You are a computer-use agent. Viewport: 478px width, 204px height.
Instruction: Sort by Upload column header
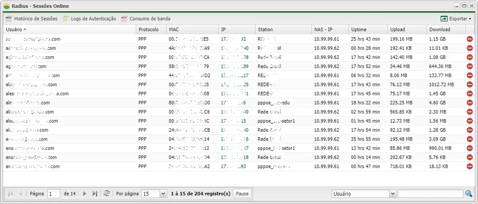click(x=407, y=29)
